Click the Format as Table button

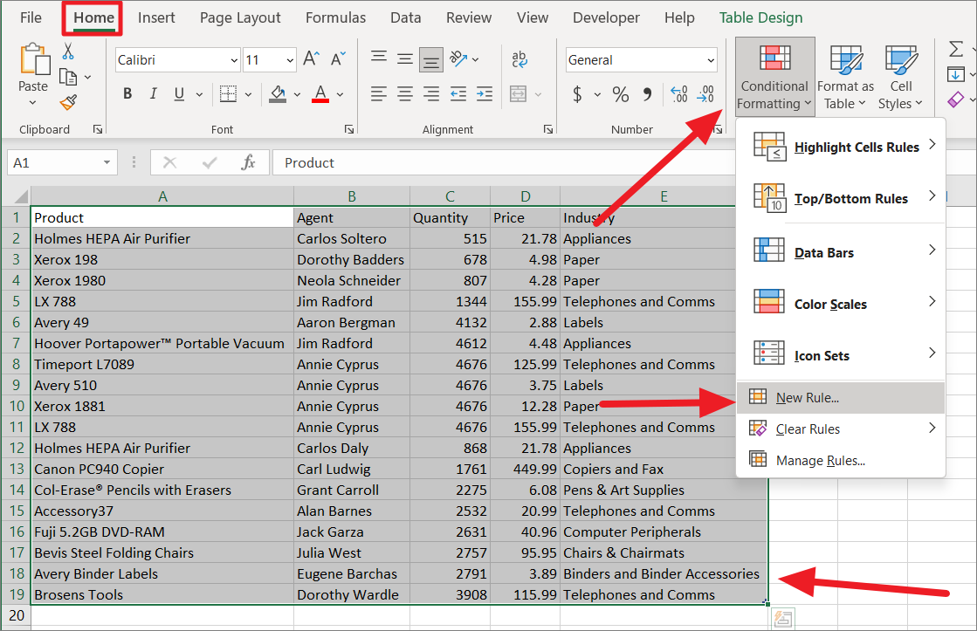click(x=845, y=77)
